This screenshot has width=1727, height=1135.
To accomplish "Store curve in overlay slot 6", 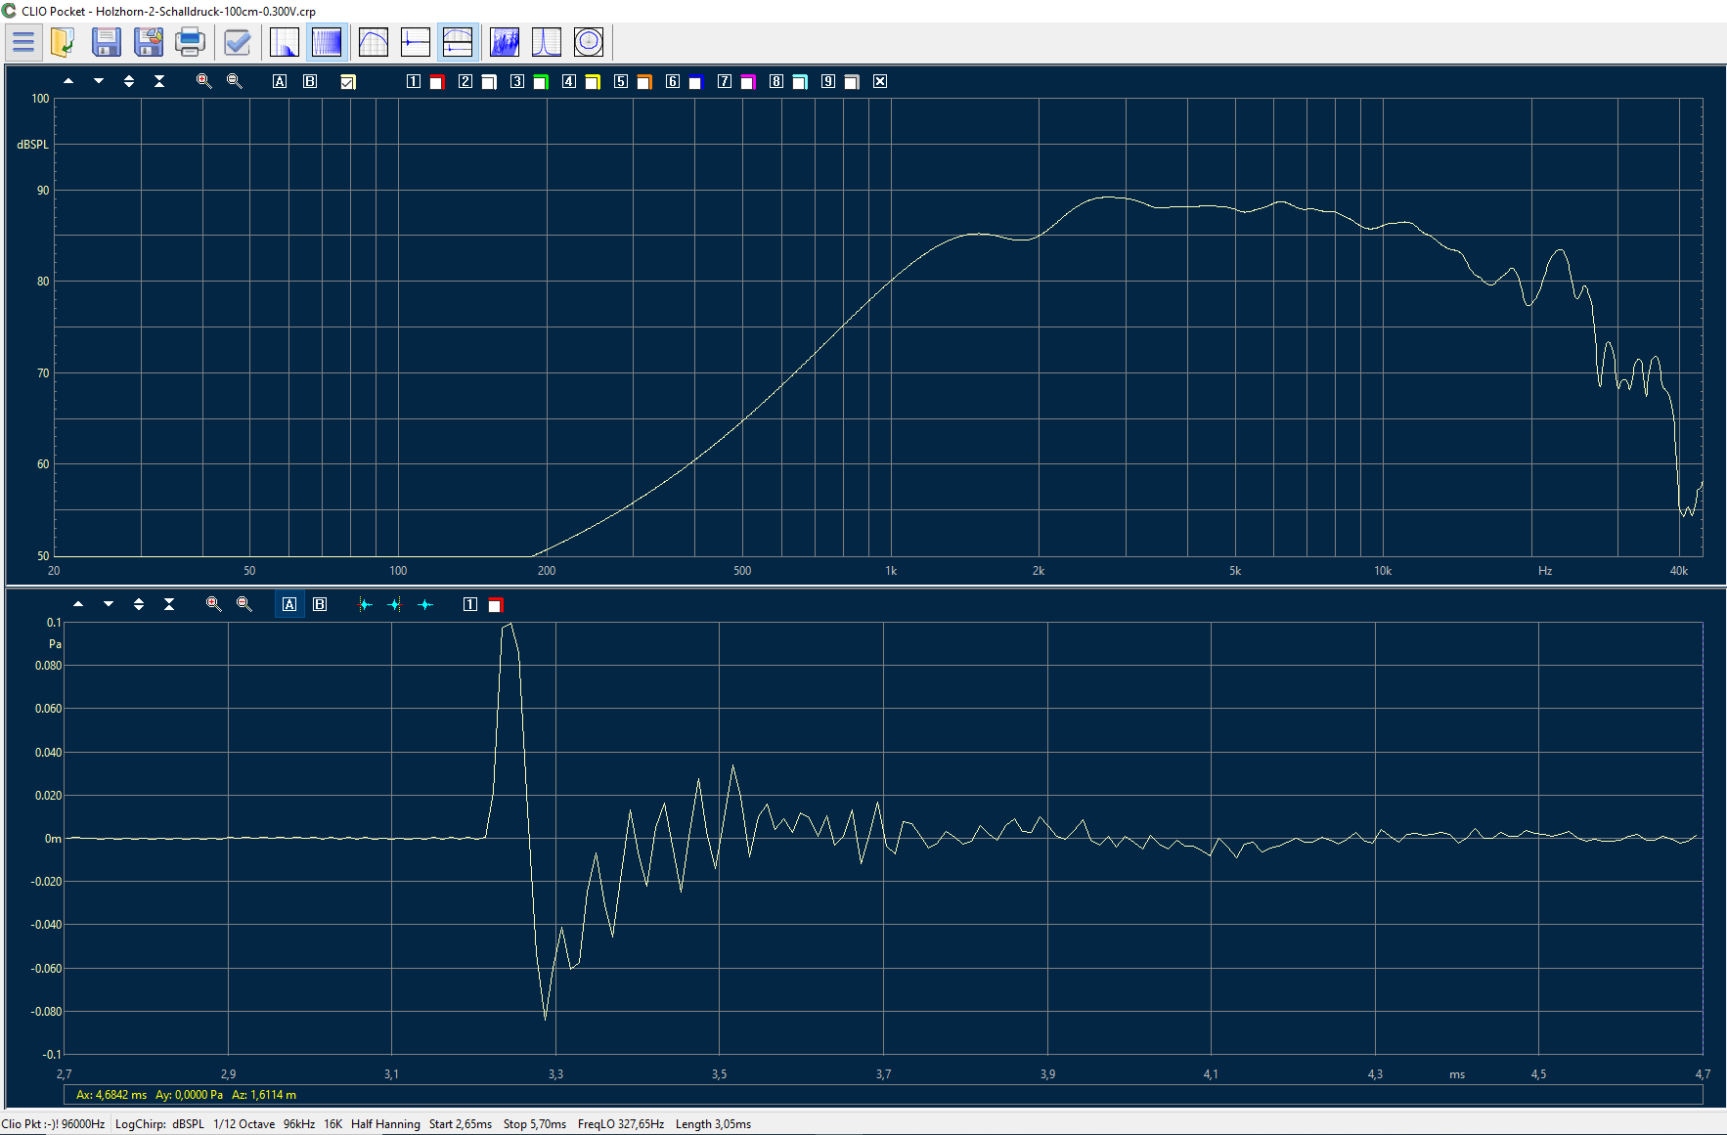I will click(673, 81).
